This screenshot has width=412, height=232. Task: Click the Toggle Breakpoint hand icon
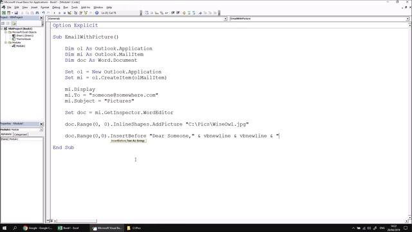184,13
